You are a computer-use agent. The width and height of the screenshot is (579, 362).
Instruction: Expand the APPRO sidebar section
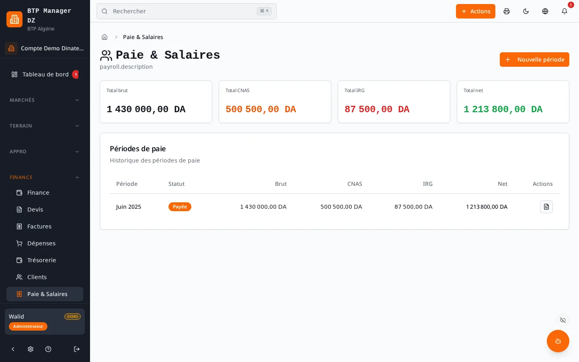(x=45, y=152)
